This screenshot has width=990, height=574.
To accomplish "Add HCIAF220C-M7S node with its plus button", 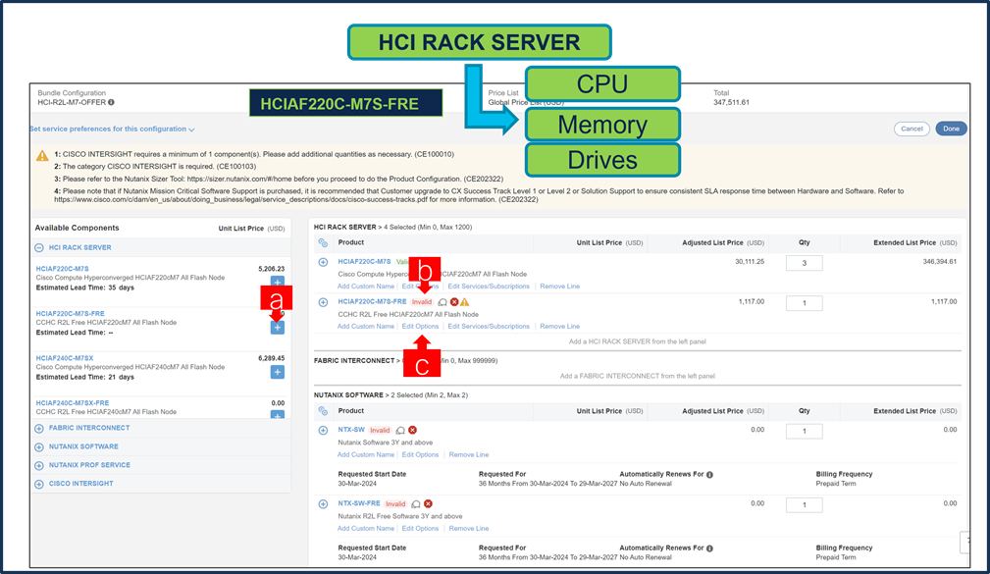I will [x=277, y=282].
